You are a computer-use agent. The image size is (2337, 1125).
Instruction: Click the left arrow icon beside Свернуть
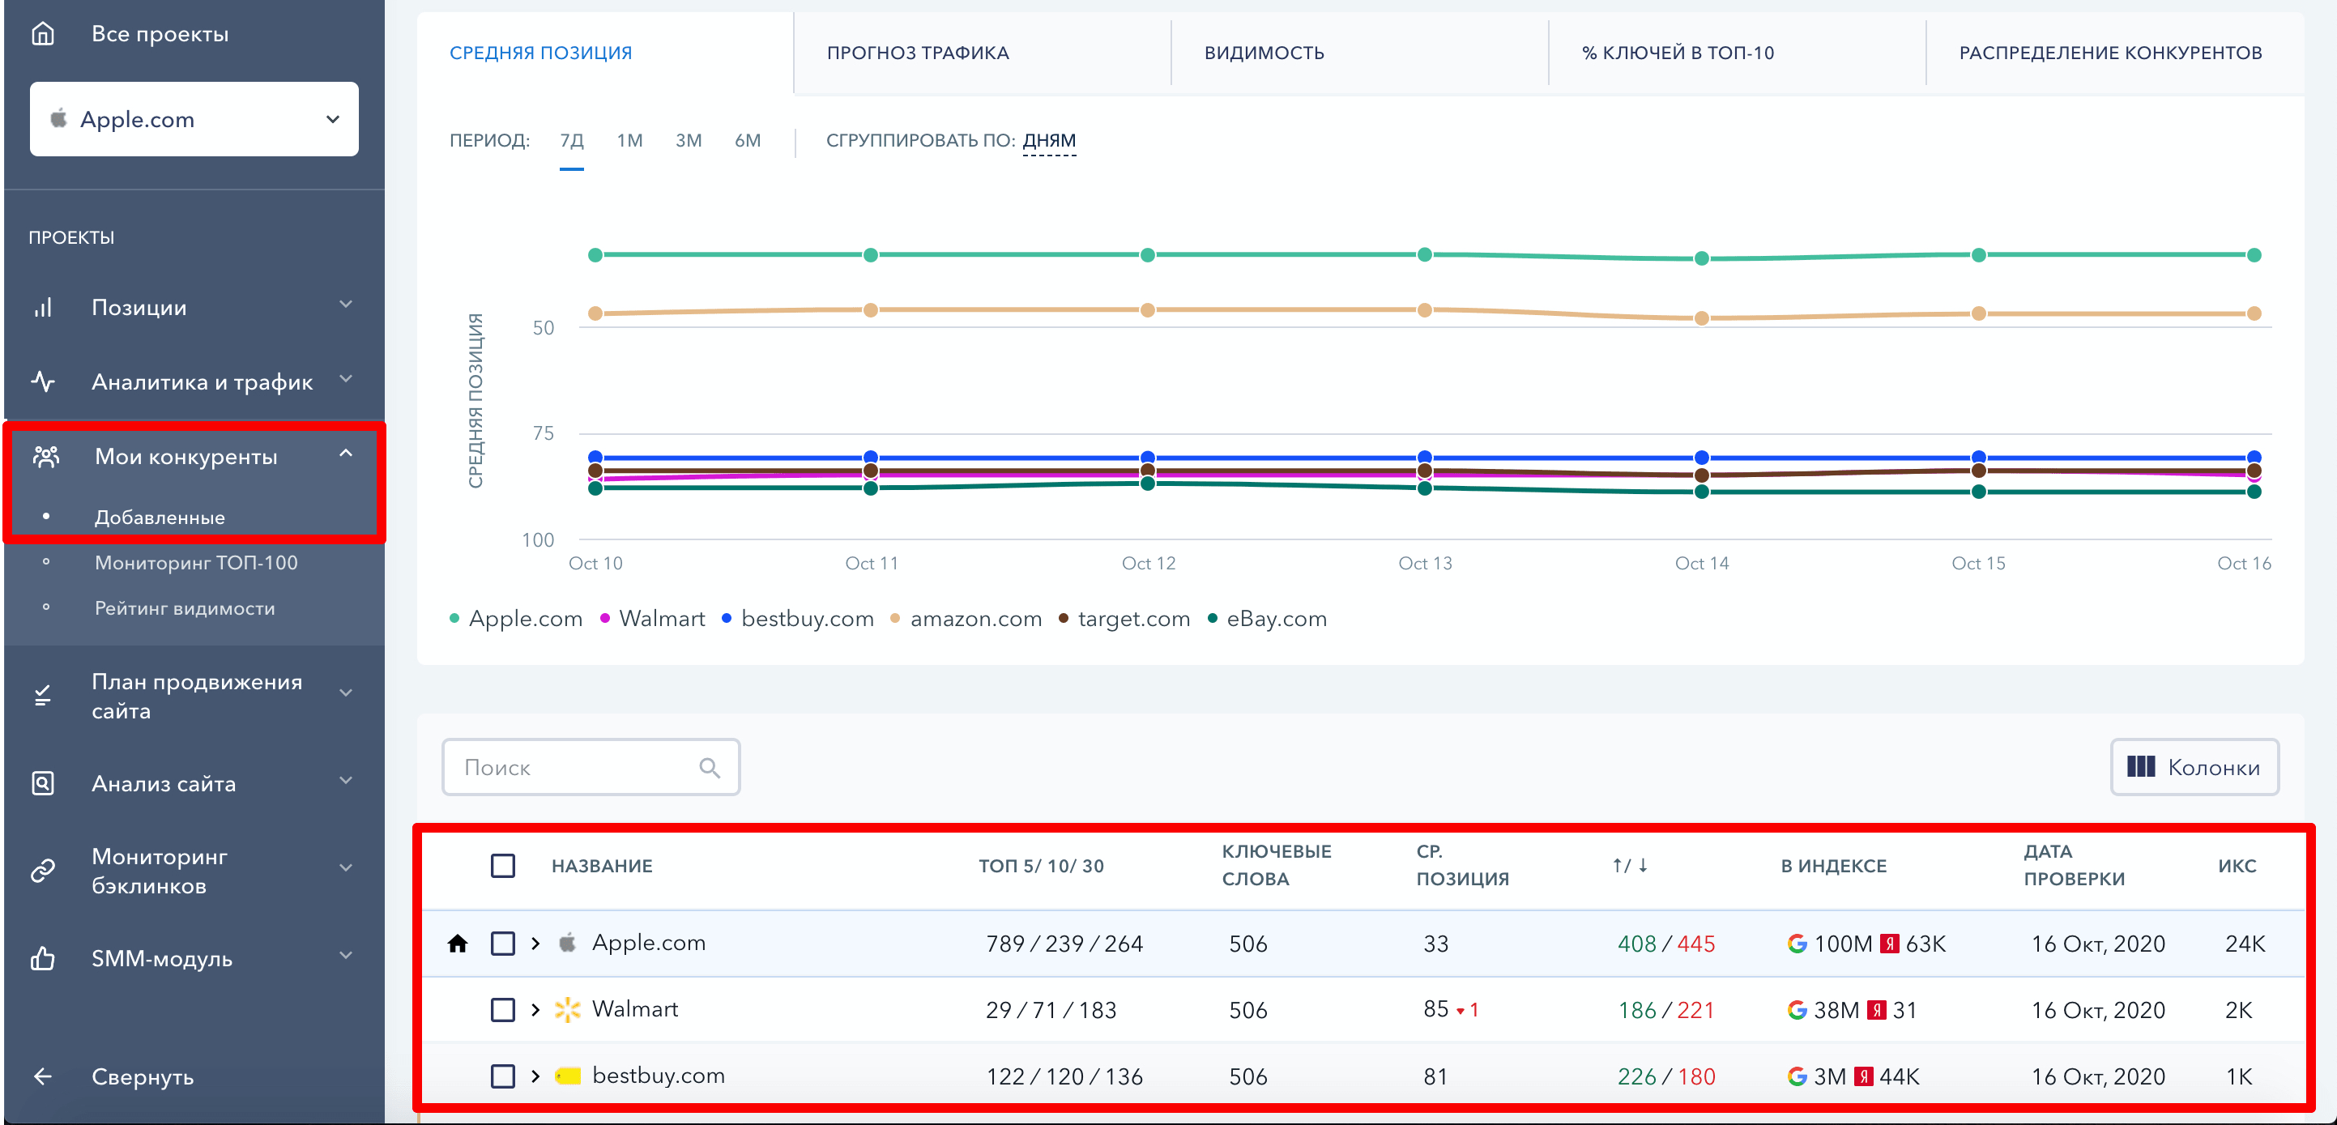pos(43,1077)
